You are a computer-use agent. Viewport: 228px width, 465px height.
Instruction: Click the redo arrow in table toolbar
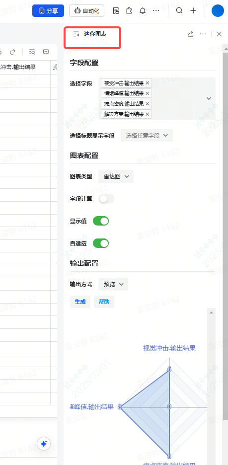[x=12, y=52]
